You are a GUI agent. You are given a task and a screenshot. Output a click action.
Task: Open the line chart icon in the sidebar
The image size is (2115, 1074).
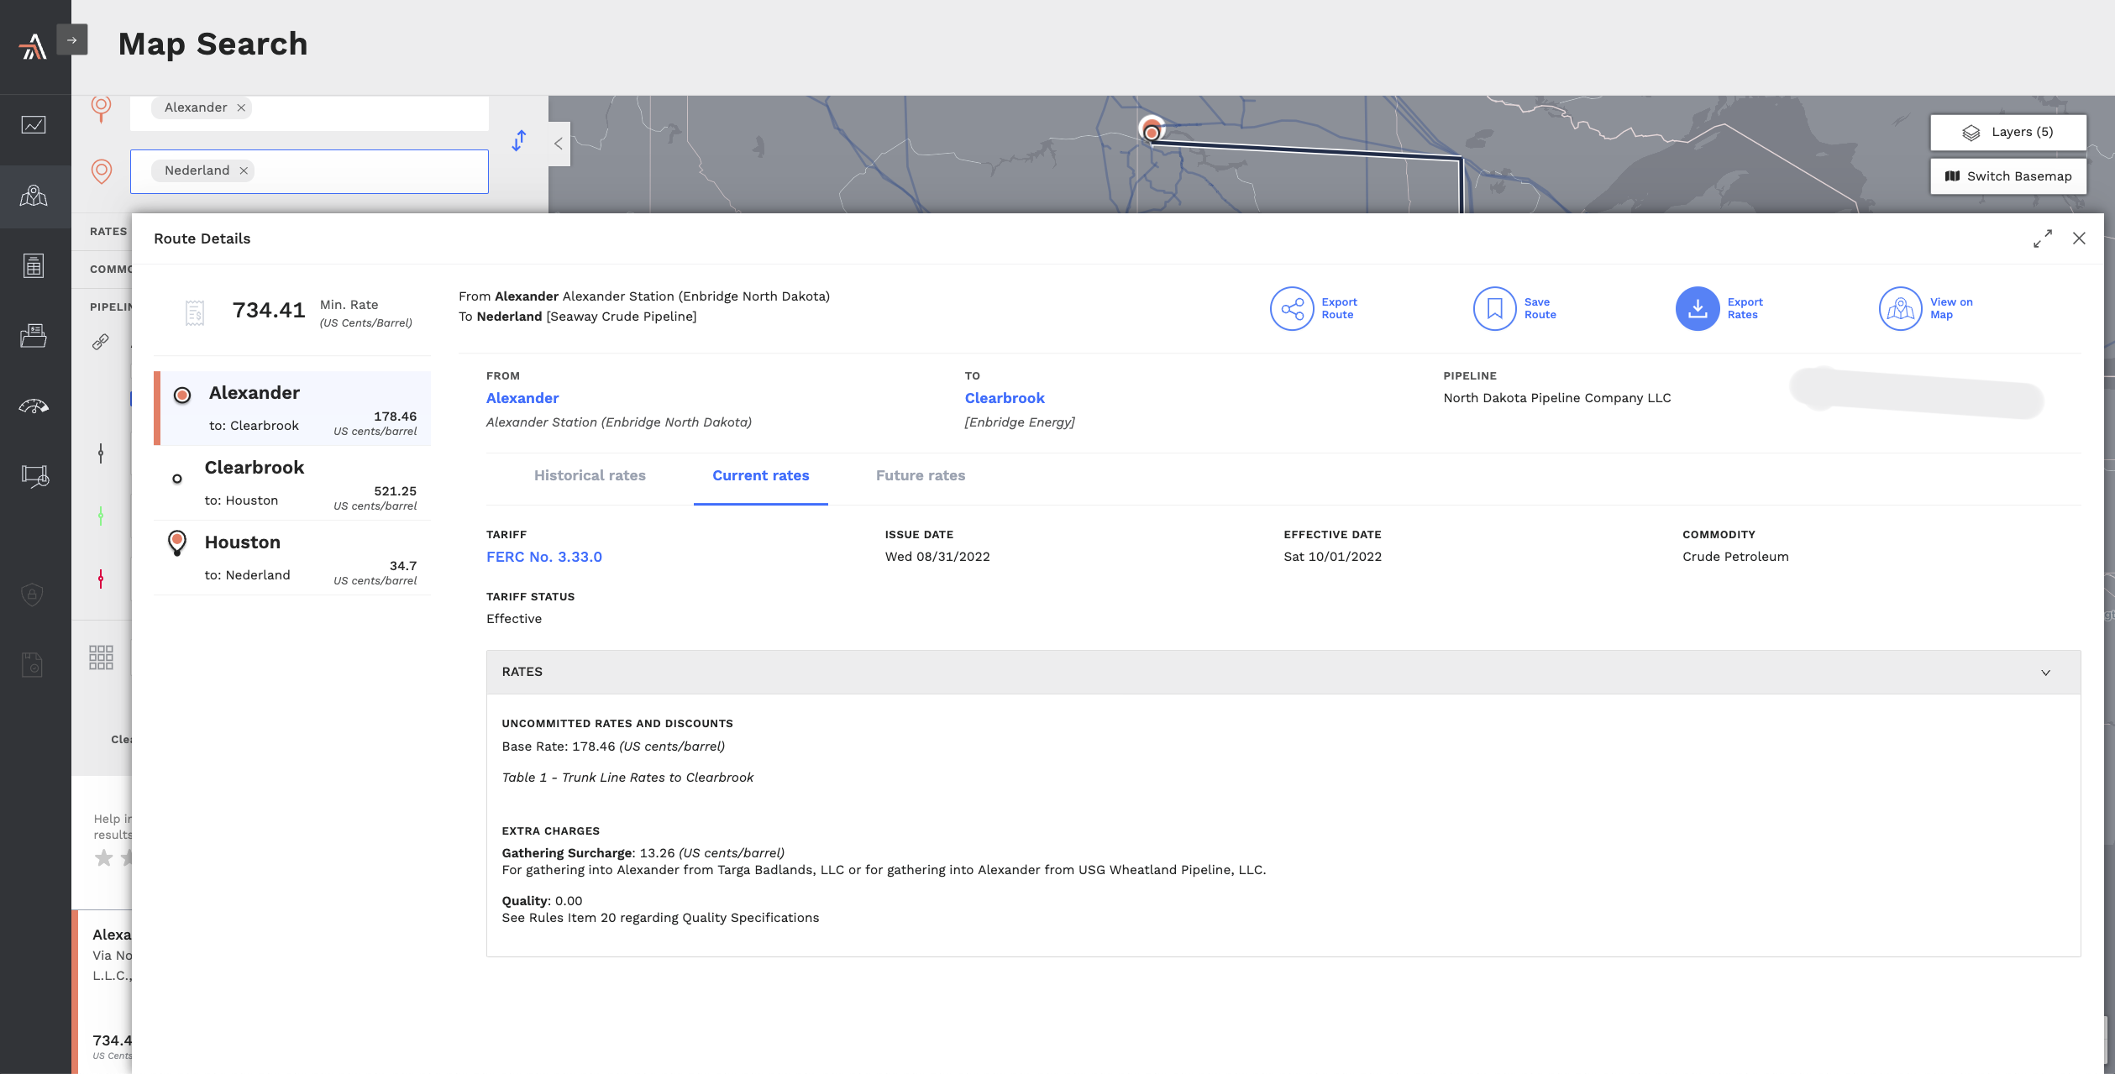coord(34,125)
